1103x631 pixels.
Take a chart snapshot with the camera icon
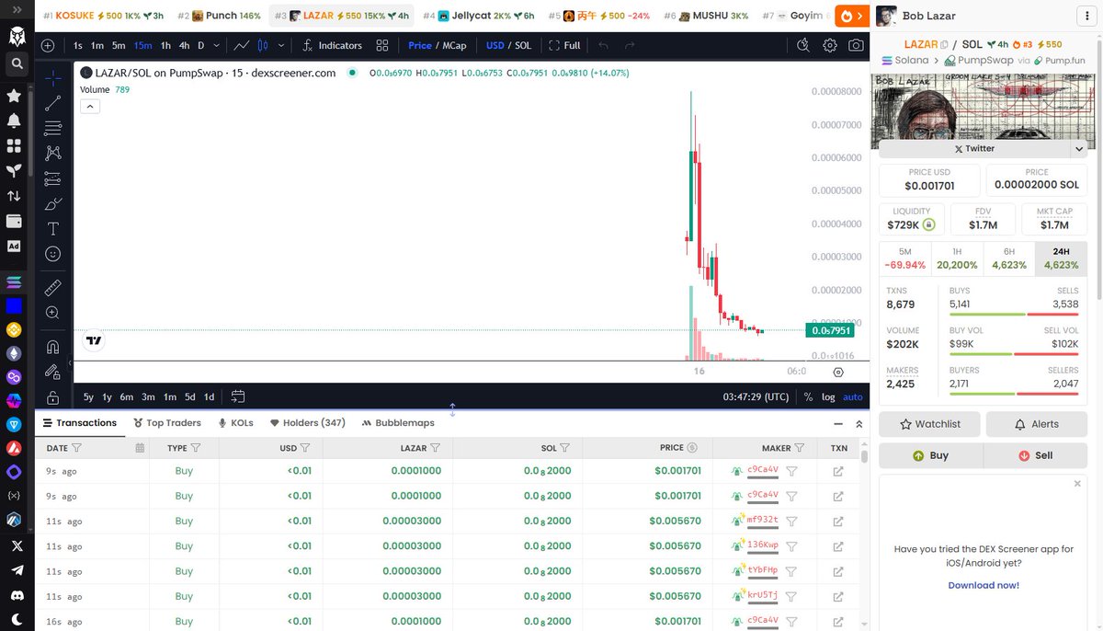tap(857, 45)
